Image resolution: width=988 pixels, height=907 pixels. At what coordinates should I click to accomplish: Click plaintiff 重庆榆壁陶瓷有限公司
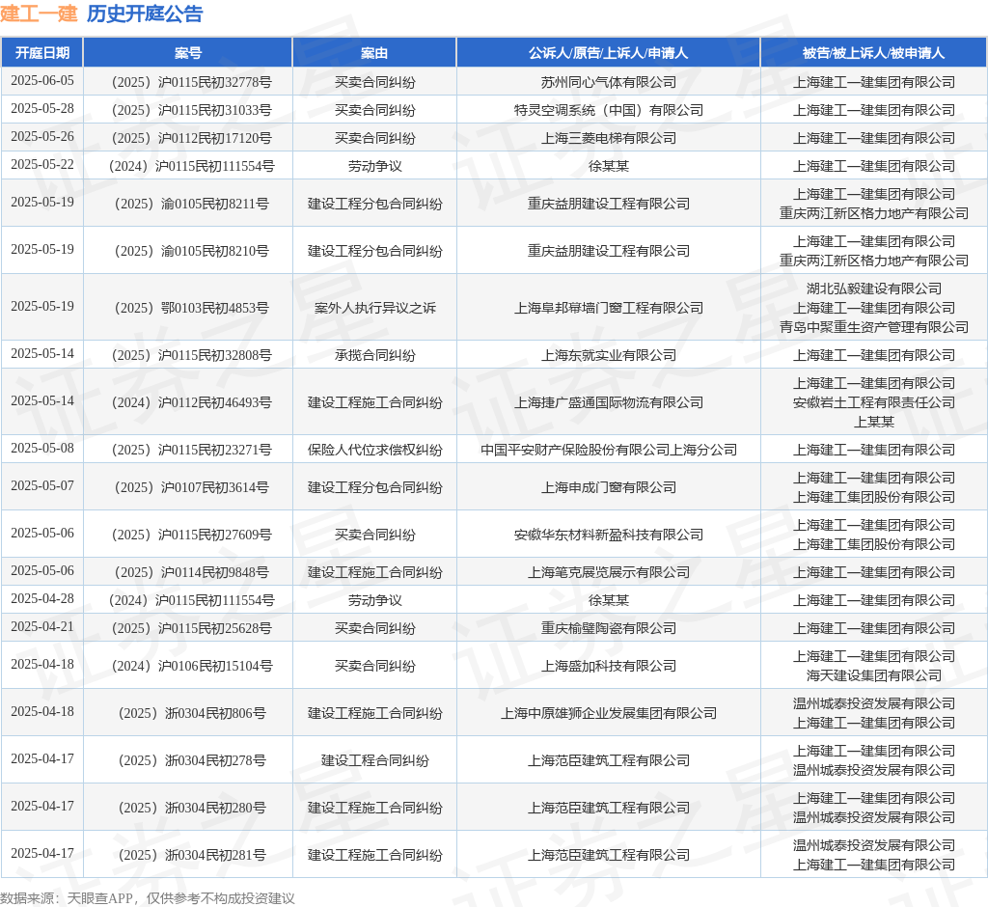pos(608,628)
